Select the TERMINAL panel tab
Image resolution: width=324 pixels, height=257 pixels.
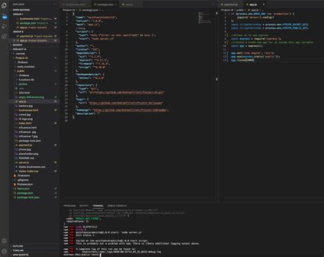pyautogui.click(x=98, y=206)
